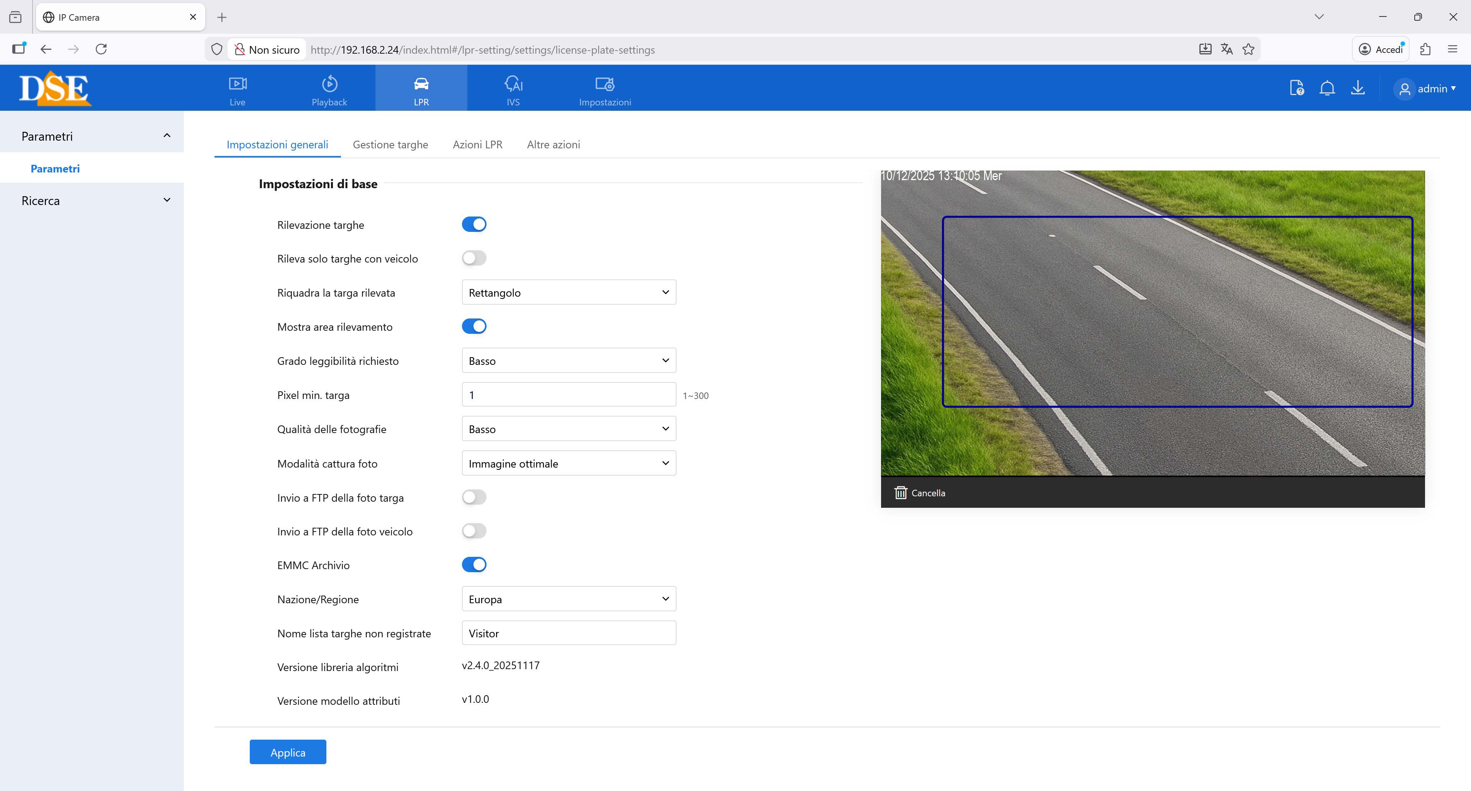Click the Nome lista targhe non registrate field
The image size is (1471, 791).
click(x=568, y=633)
